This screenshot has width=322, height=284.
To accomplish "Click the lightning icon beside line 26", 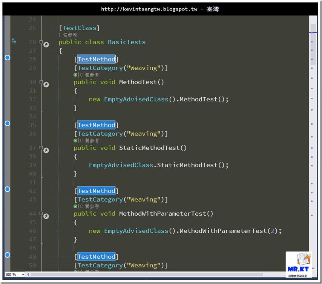I will tap(46, 45).
